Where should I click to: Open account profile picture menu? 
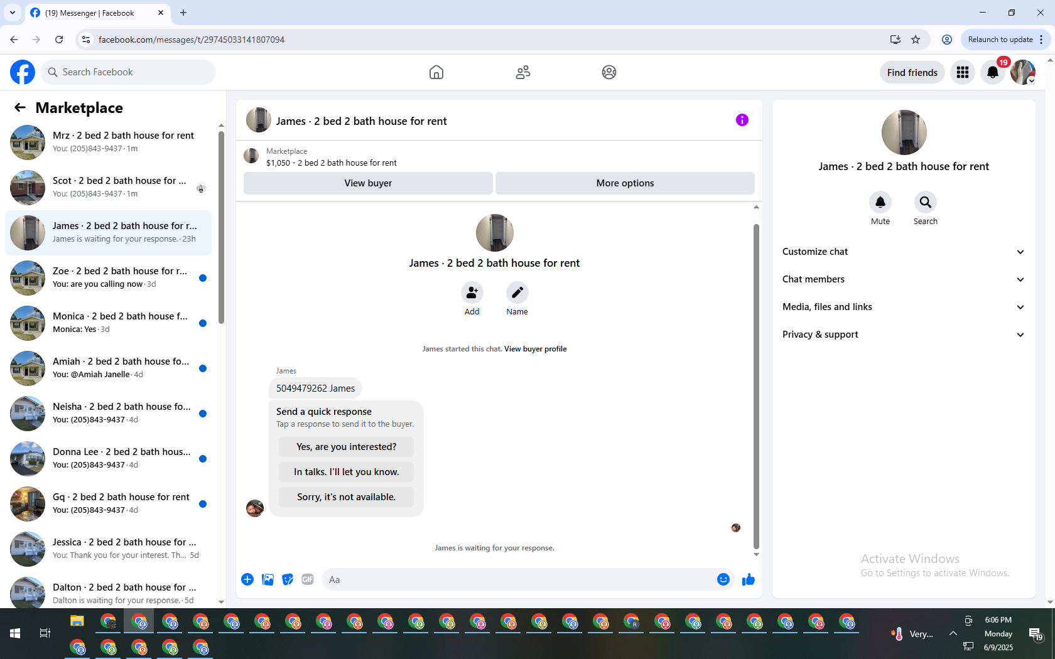pyautogui.click(x=1023, y=72)
